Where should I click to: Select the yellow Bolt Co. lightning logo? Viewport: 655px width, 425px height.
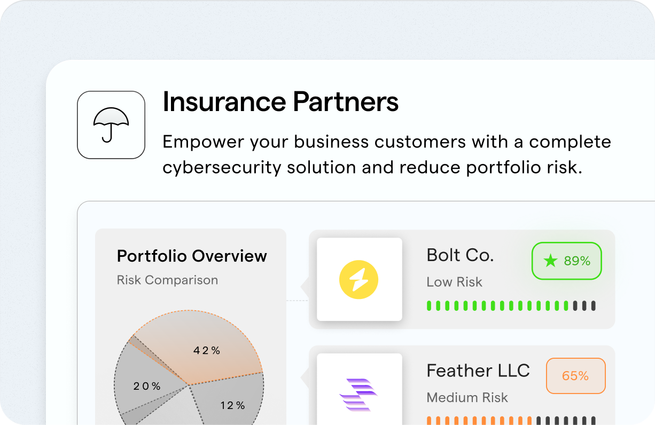(x=359, y=279)
